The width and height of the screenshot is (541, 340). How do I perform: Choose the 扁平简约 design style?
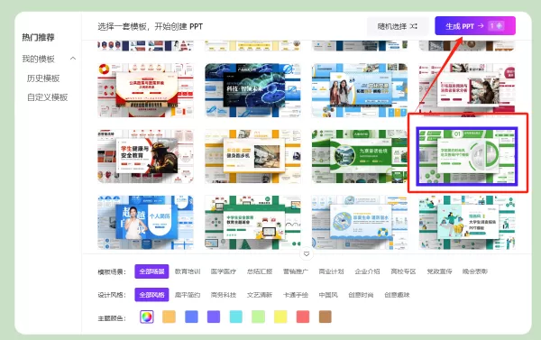click(188, 295)
